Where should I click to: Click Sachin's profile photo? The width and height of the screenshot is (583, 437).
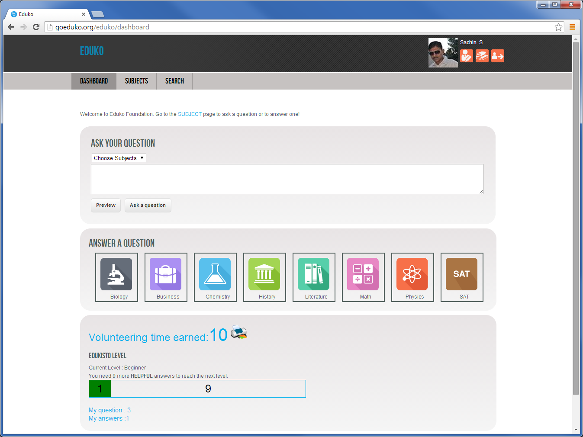tap(443, 53)
